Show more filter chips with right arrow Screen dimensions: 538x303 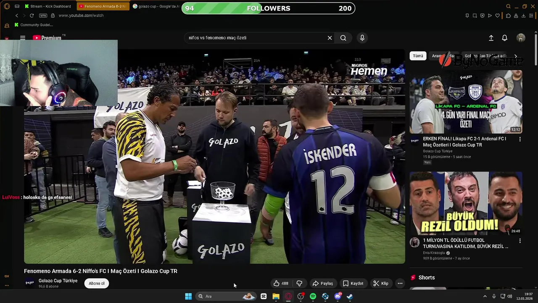click(516, 56)
